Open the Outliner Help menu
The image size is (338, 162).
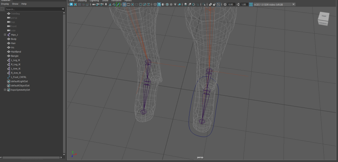pyautogui.click(x=24, y=4)
